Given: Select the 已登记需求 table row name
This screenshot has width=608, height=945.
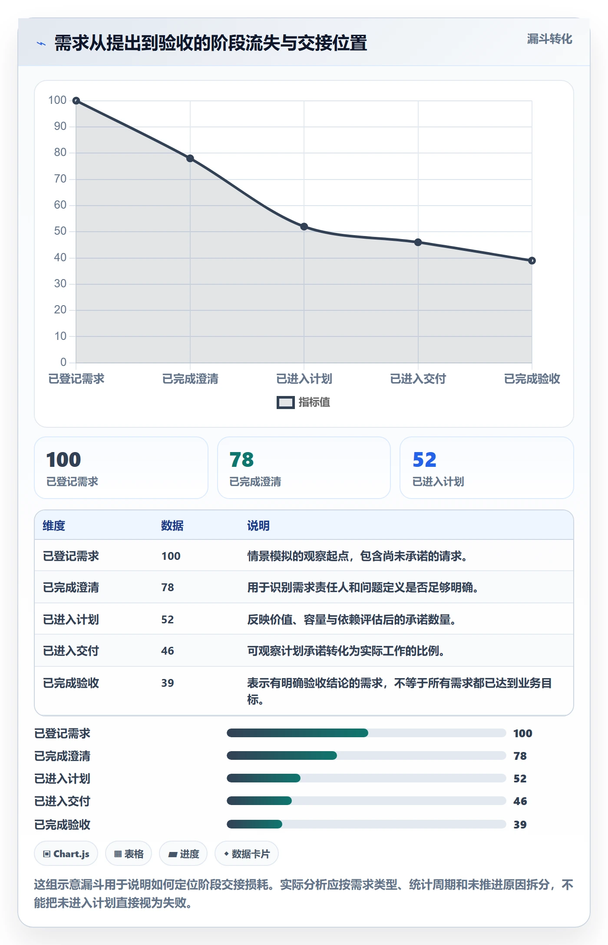Looking at the screenshot, I should click(x=71, y=556).
